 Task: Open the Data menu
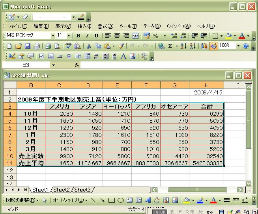pos(152,26)
